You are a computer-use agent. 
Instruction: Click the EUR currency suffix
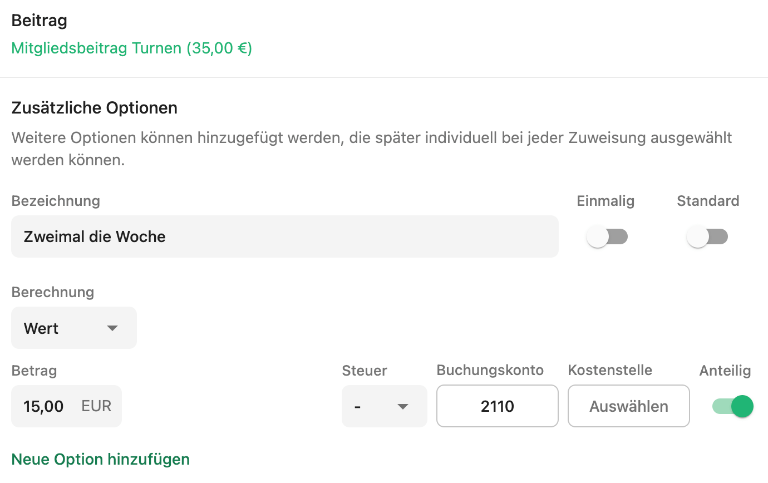(x=96, y=406)
